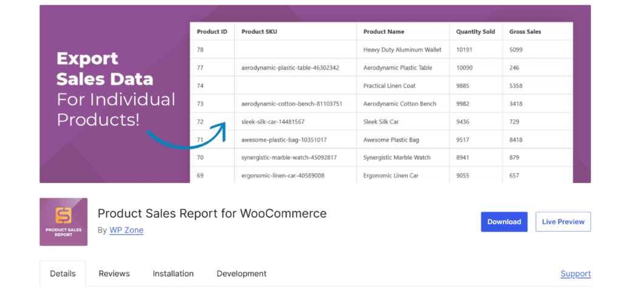The width and height of the screenshot is (622, 297).
Task: Click SKU sleek-silk-car-14481567
Action: (x=273, y=122)
